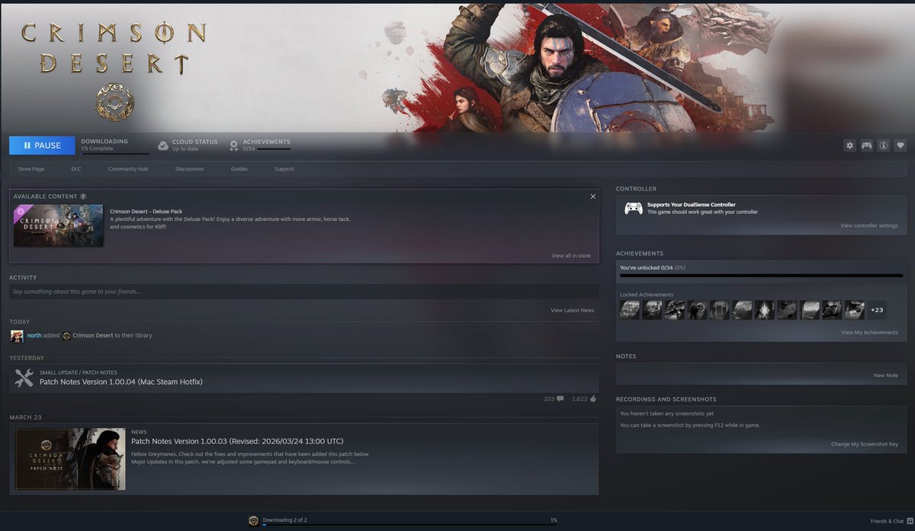Image resolution: width=915 pixels, height=531 pixels.
Task: Click the wrench icon on Patch Notes 1.00.04
Action: pos(24,377)
